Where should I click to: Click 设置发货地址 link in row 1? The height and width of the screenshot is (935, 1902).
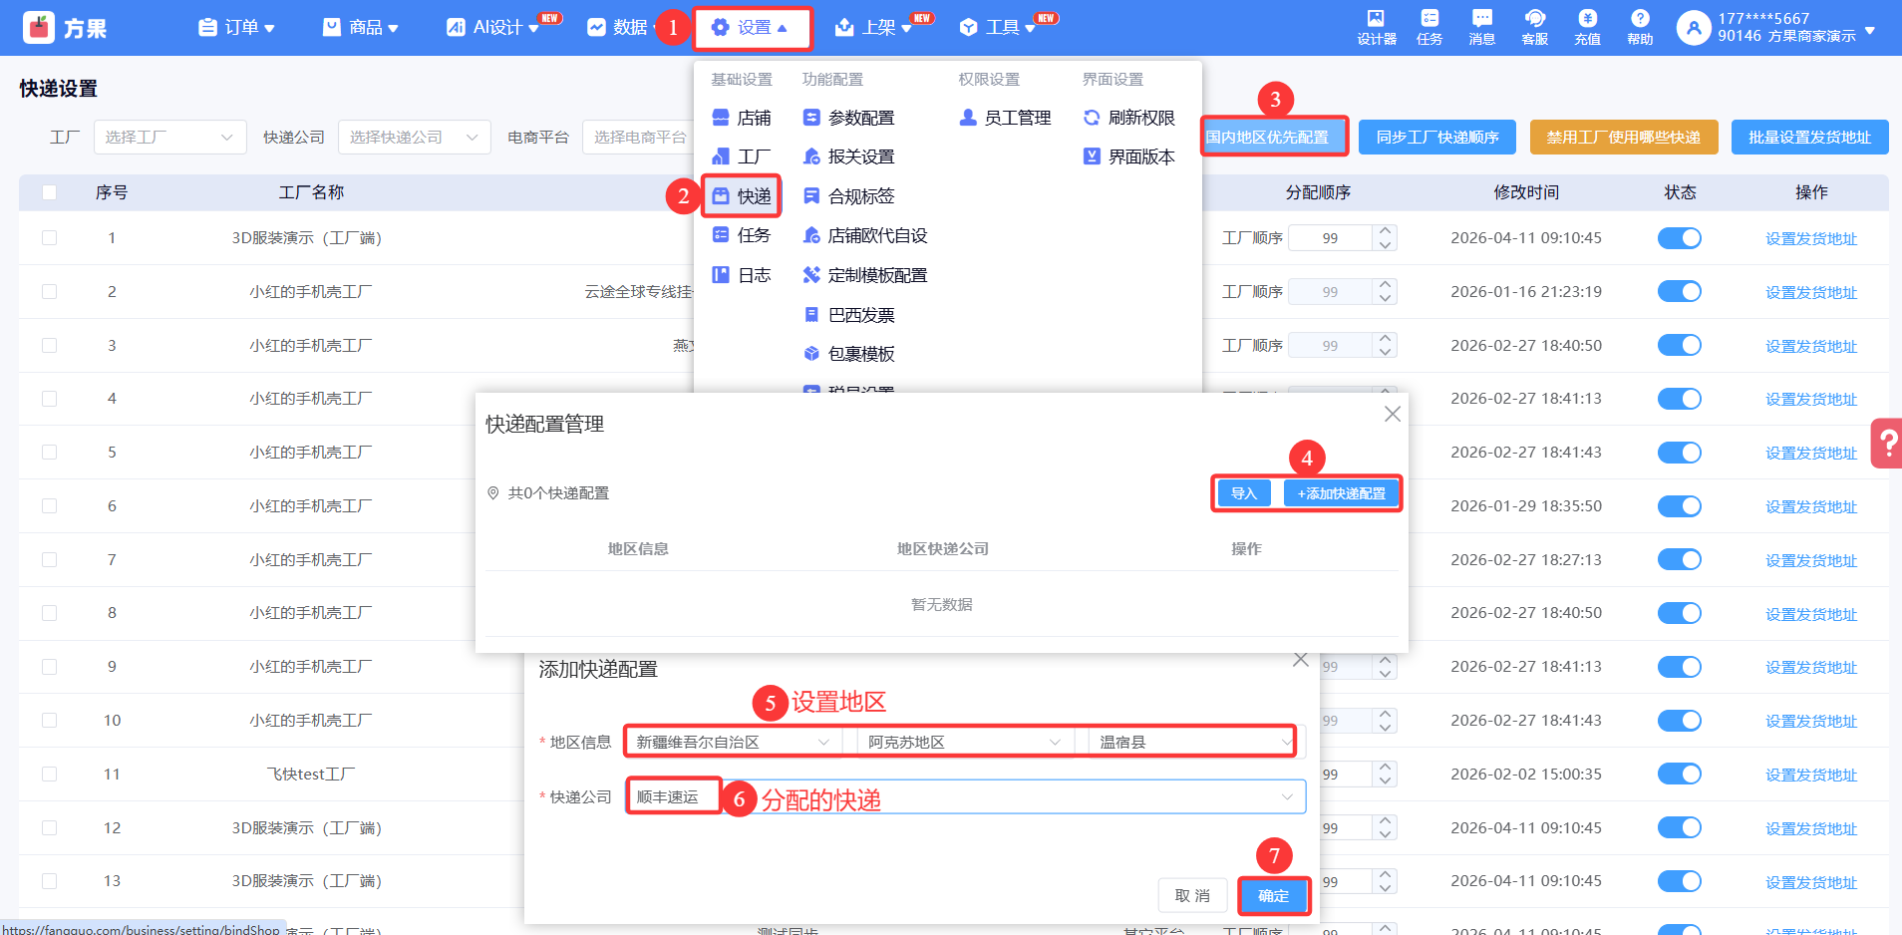pyautogui.click(x=1811, y=239)
